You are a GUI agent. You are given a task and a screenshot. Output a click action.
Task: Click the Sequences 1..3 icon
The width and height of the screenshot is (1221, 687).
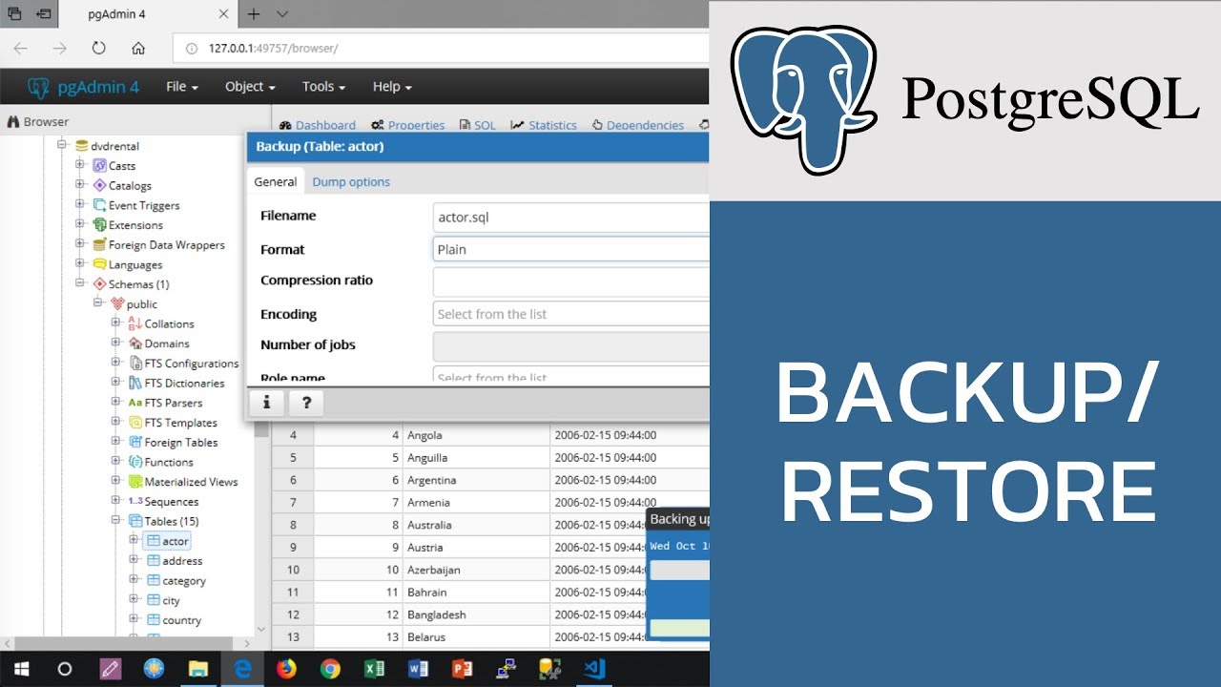pyautogui.click(x=135, y=502)
